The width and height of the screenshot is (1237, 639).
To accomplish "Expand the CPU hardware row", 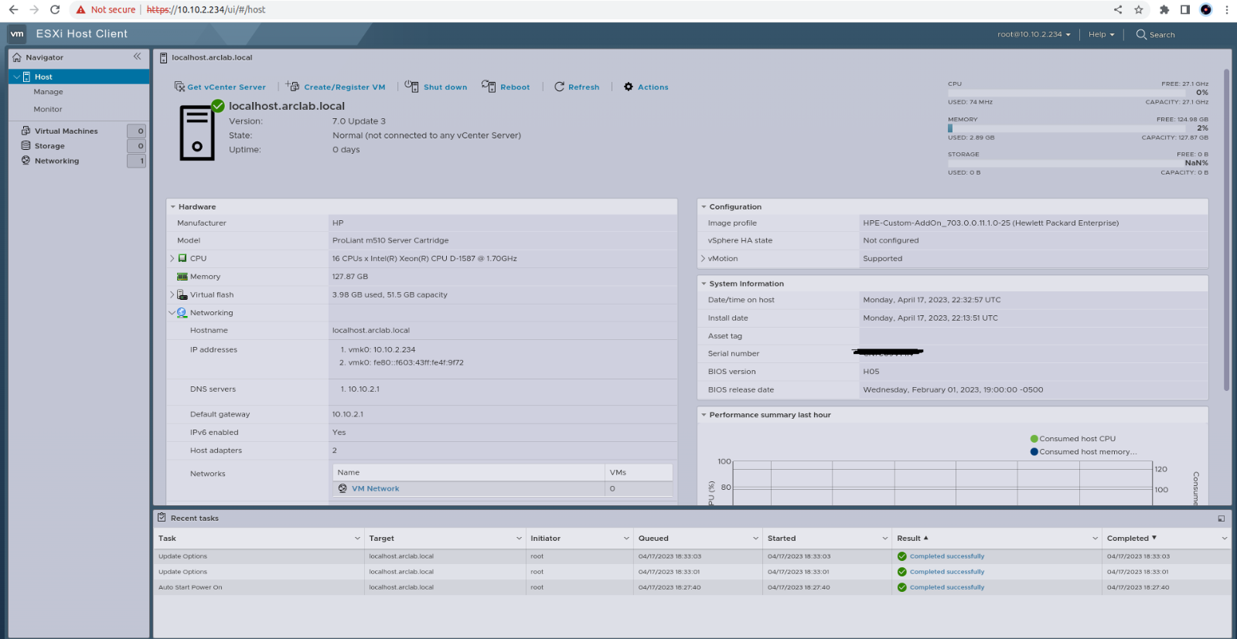I will point(172,259).
